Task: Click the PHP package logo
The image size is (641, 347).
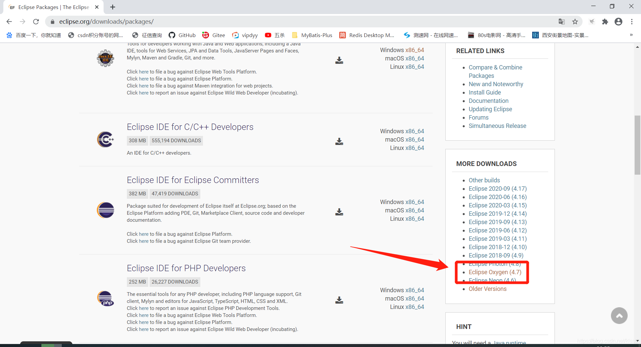Action: [x=105, y=298]
